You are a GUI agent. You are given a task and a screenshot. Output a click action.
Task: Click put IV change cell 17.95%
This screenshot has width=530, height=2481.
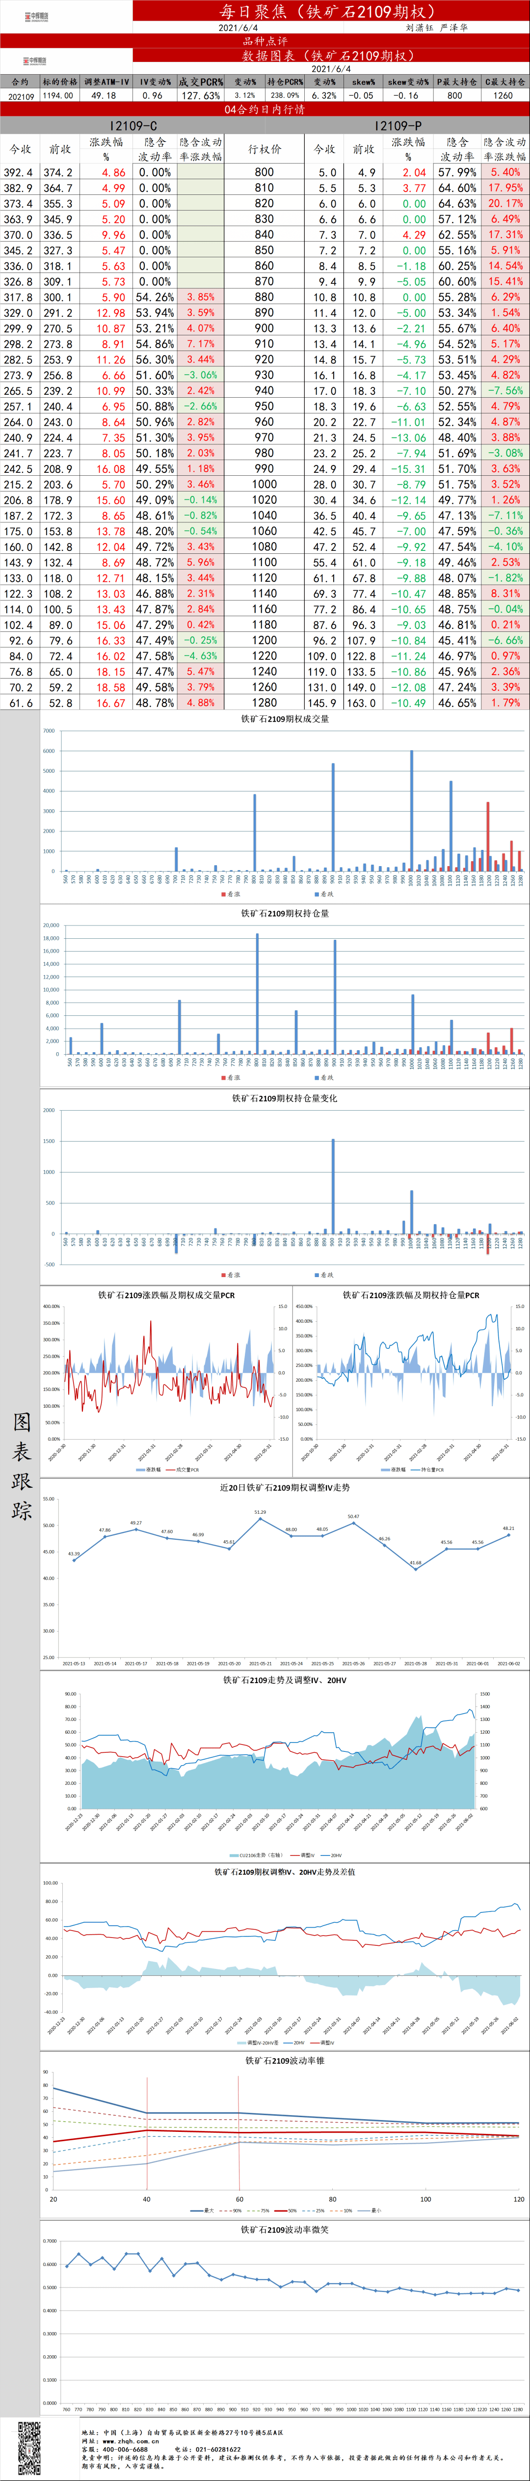pyautogui.click(x=505, y=188)
